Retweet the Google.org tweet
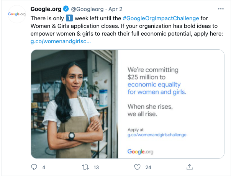 pyautogui.click(x=86, y=167)
